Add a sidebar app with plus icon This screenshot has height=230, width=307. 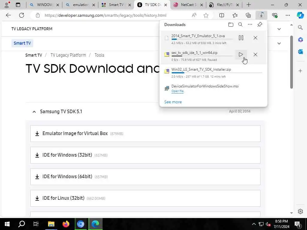click(300, 71)
